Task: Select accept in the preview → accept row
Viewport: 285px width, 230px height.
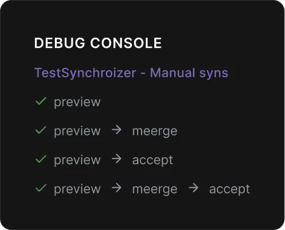Action: [x=152, y=160]
